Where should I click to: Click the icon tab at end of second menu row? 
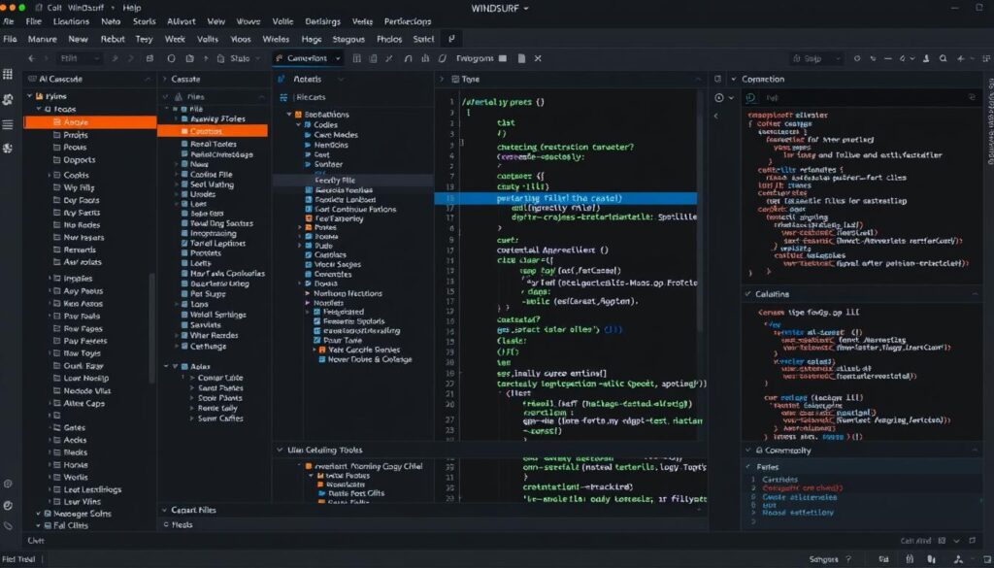451,39
